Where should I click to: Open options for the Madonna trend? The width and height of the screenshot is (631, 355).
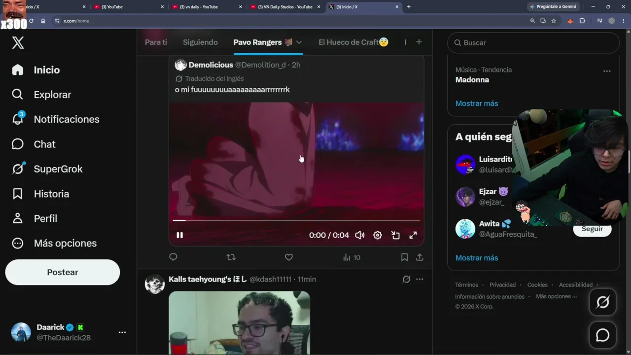tap(607, 71)
